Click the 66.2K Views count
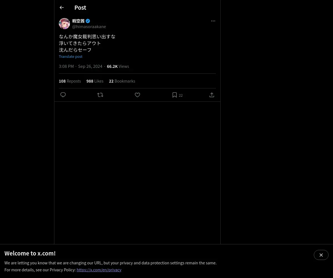The height and width of the screenshot is (278, 333). (x=118, y=66)
